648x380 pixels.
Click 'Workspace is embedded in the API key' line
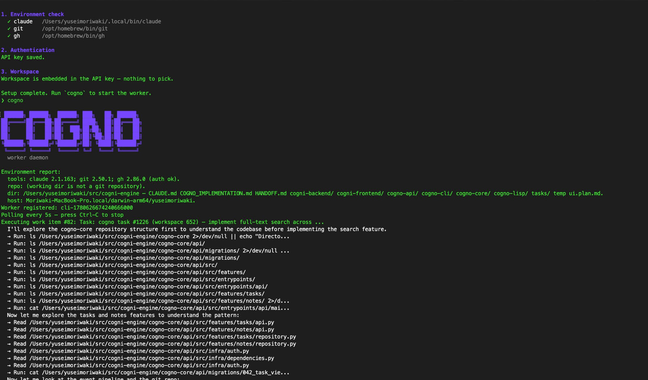pos(87,79)
